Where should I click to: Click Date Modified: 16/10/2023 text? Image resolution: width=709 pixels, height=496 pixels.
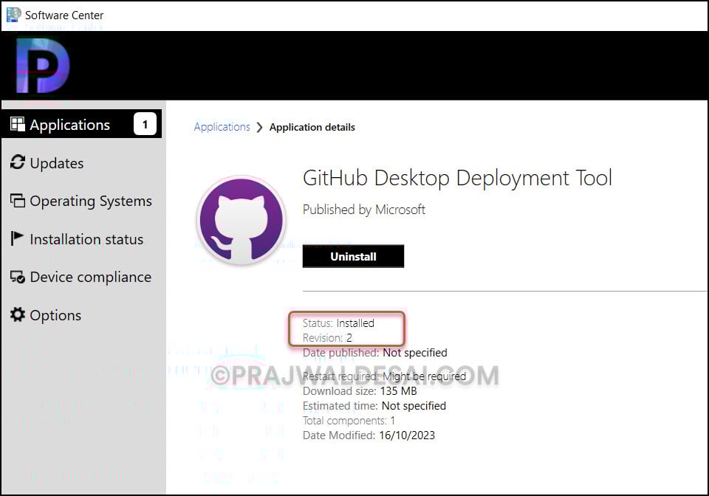coord(369,435)
